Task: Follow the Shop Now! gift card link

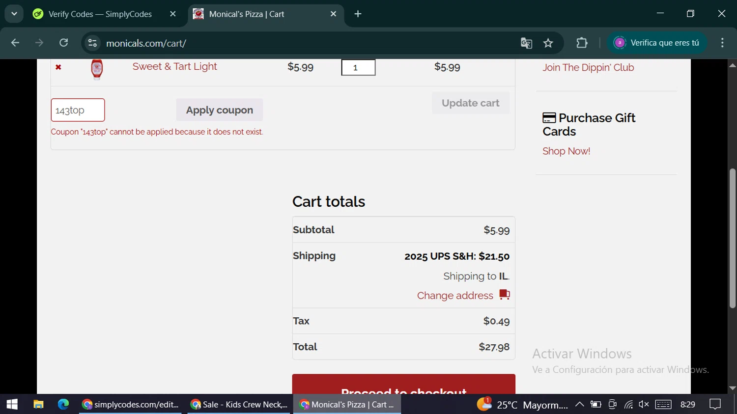Action: pos(566,151)
